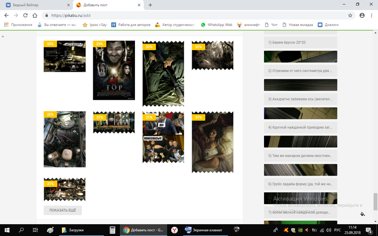Select the image below step 2 text
Image resolution: width=378 pixels, height=236 pixels.
coord(300,85)
